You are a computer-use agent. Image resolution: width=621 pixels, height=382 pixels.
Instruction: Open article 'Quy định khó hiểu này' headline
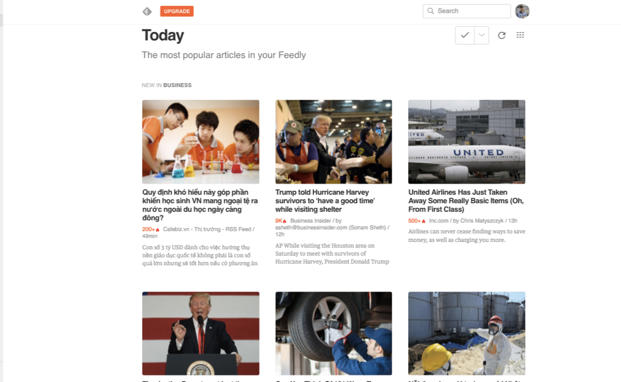[x=200, y=205]
